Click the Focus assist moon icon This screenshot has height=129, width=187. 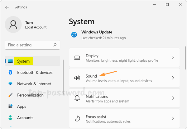pyautogui.click(x=77, y=119)
